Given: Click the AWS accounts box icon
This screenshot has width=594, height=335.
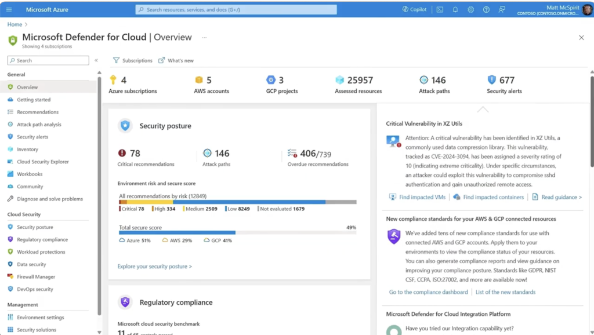Looking at the screenshot, I should click(199, 79).
